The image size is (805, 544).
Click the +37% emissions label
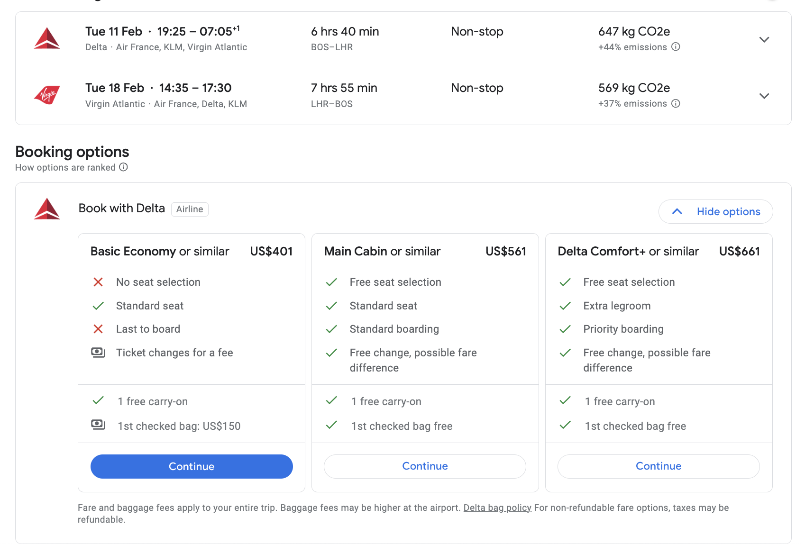coord(632,103)
